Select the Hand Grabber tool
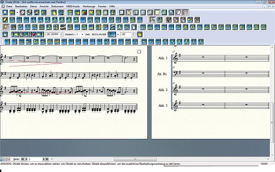 54,12
